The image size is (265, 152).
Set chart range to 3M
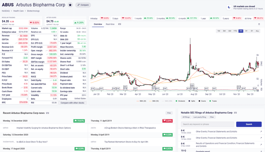224,31
